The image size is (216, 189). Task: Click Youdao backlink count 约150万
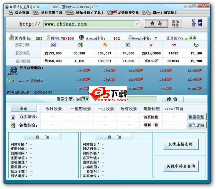pos(151,61)
